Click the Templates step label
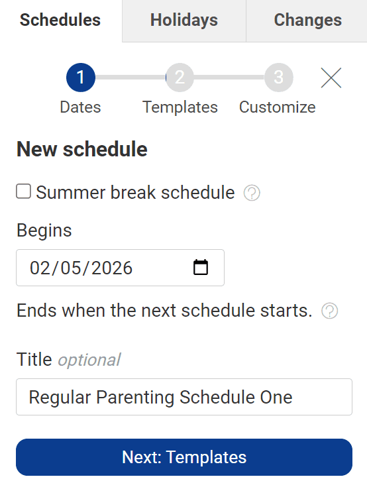This screenshot has height=491, width=367. 180,107
